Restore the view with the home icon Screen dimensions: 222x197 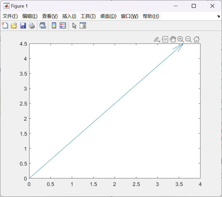[x=196, y=39]
